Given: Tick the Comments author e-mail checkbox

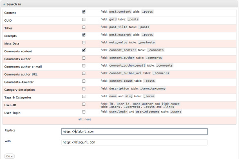Looking at the screenshot, I should 84,65.
